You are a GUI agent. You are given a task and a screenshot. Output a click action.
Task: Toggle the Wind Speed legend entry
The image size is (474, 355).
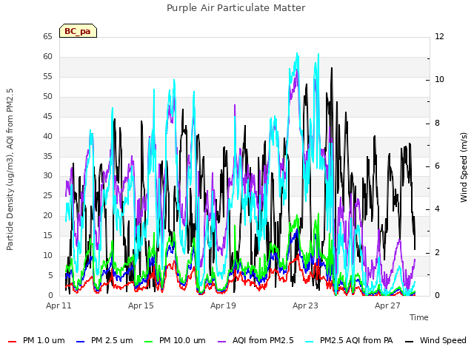pos(435,341)
